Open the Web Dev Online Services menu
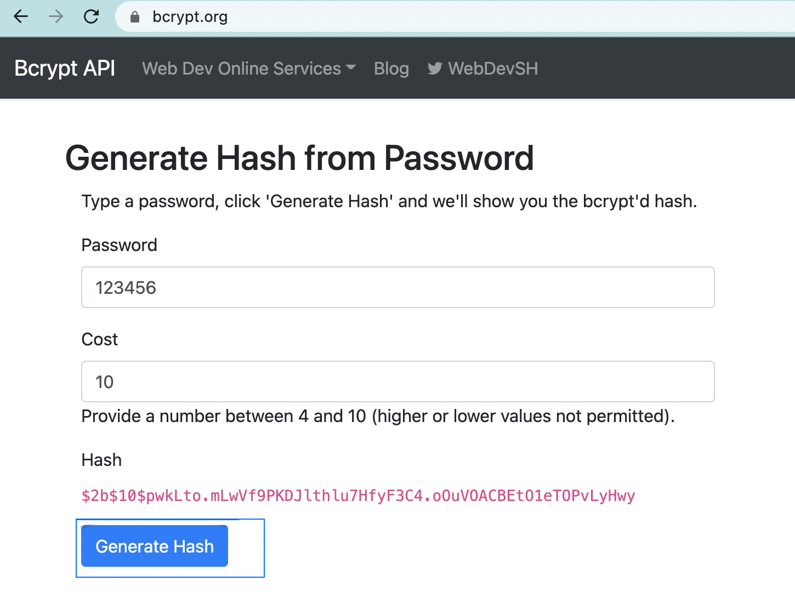 coord(242,69)
